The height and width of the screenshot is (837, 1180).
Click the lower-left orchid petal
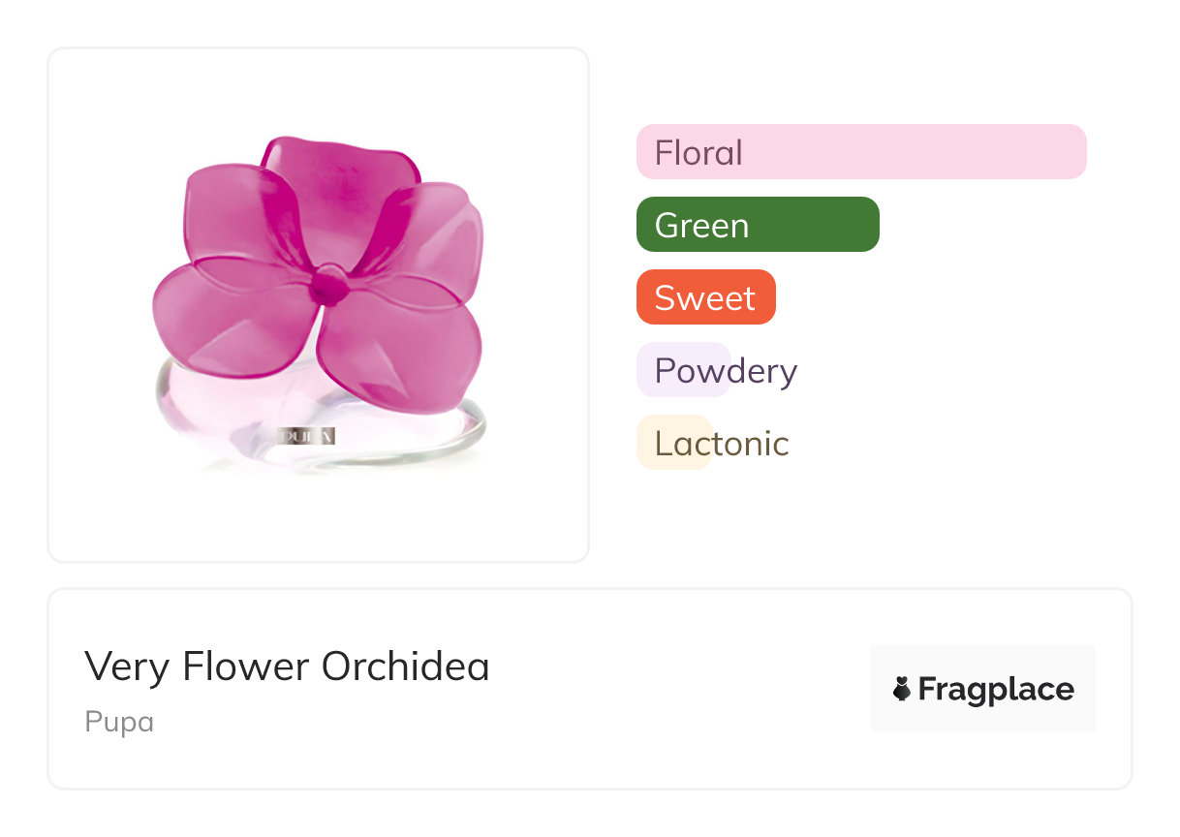[228, 320]
